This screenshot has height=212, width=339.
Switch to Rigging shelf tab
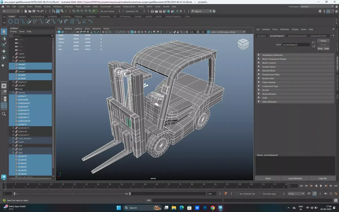pyautogui.click(x=78, y=16)
